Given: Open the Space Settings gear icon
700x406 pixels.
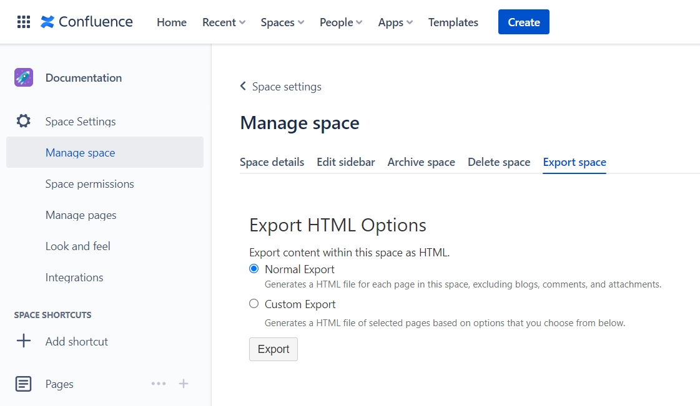Looking at the screenshot, I should (x=23, y=121).
